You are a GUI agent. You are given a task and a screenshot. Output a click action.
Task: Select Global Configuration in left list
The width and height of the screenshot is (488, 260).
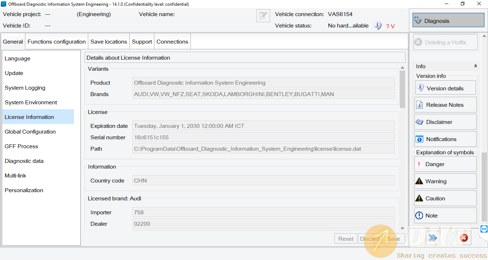(30, 132)
